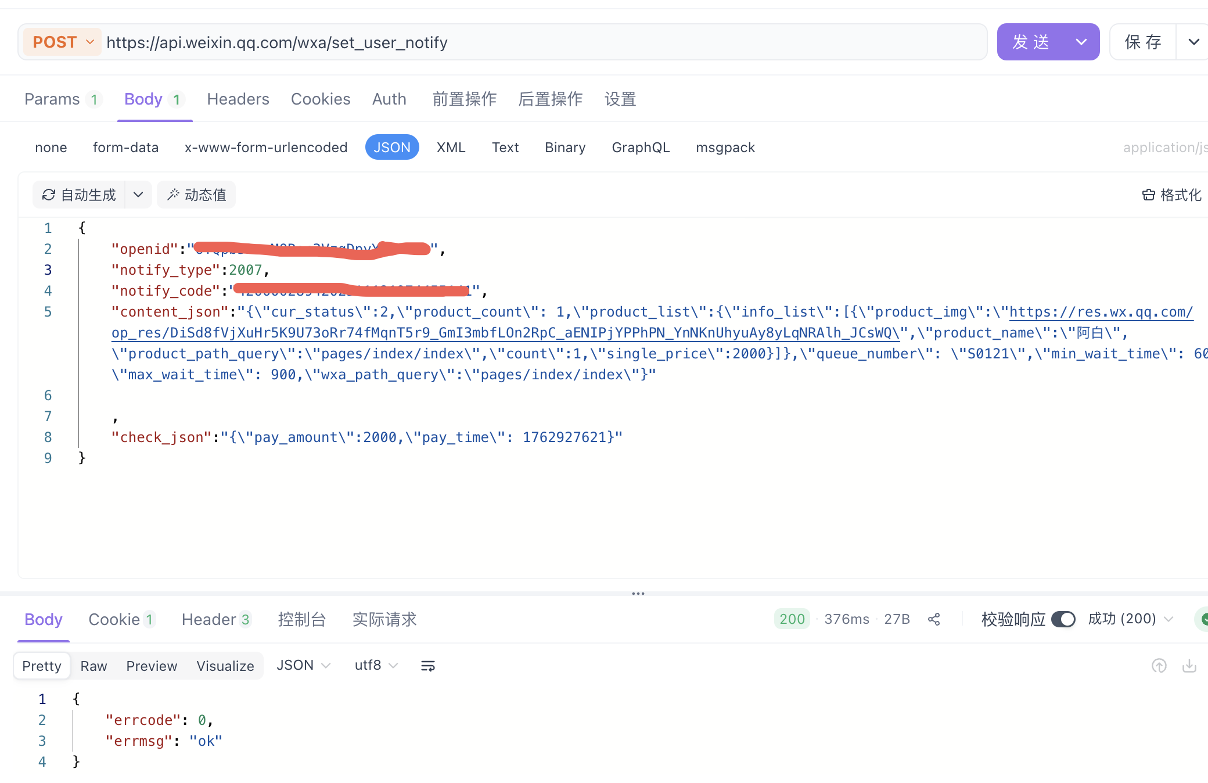Screen dimensions: 1208x783
Task: Click the share response icon
Action: pyautogui.click(x=934, y=619)
